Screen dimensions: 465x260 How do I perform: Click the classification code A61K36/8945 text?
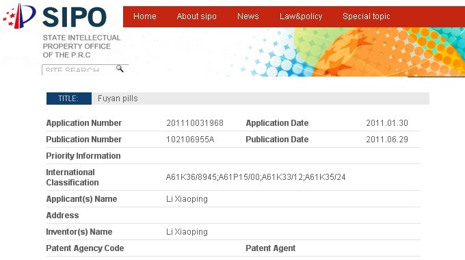[191, 177]
